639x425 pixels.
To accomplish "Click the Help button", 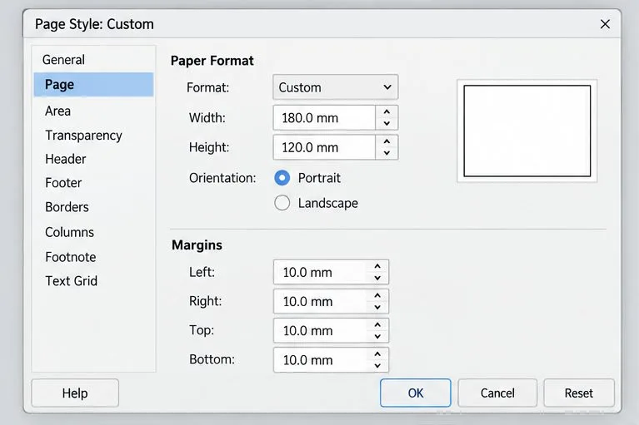I will coord(75,393).
